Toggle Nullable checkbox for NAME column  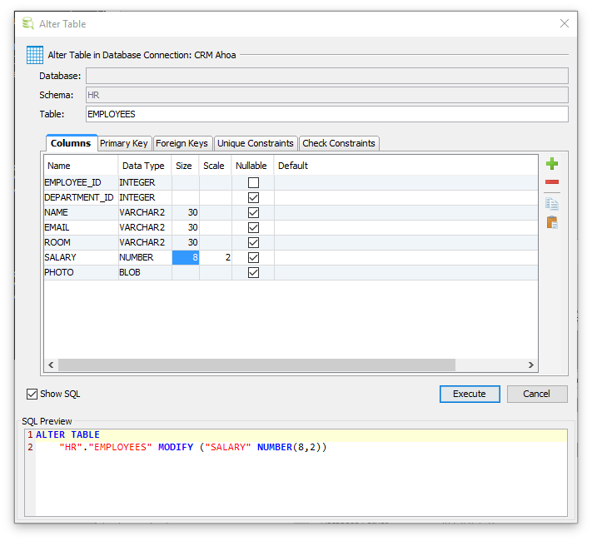[x=253, y=212]
